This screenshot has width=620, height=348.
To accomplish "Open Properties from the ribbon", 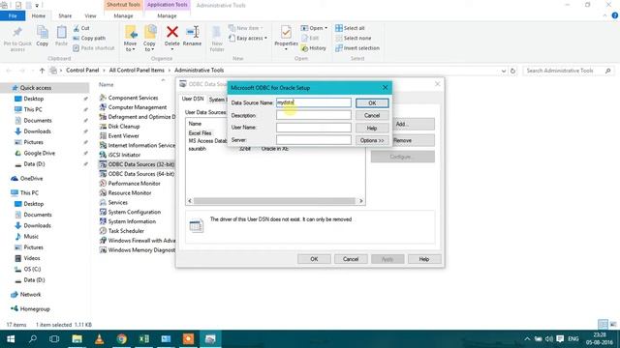I will coord(286,37).
